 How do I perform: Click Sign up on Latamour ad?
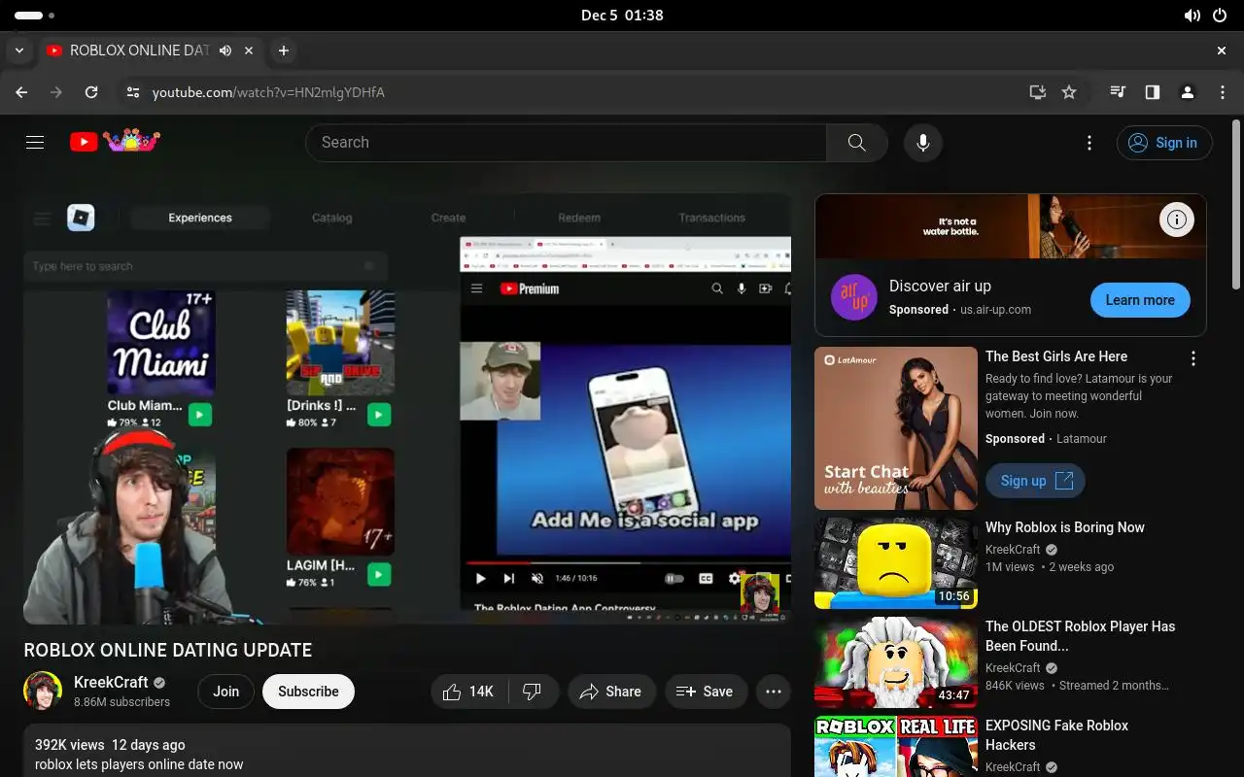click(x=1036, y=481)
